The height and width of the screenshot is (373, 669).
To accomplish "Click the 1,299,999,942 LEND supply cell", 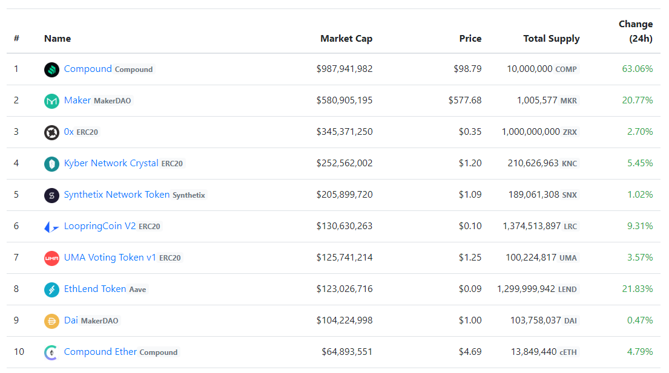I will point(537,289).
